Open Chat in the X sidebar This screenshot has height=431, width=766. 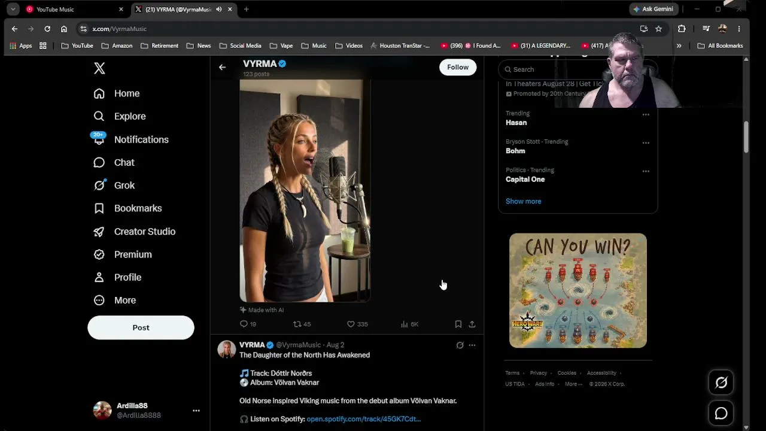pos(114,162)
